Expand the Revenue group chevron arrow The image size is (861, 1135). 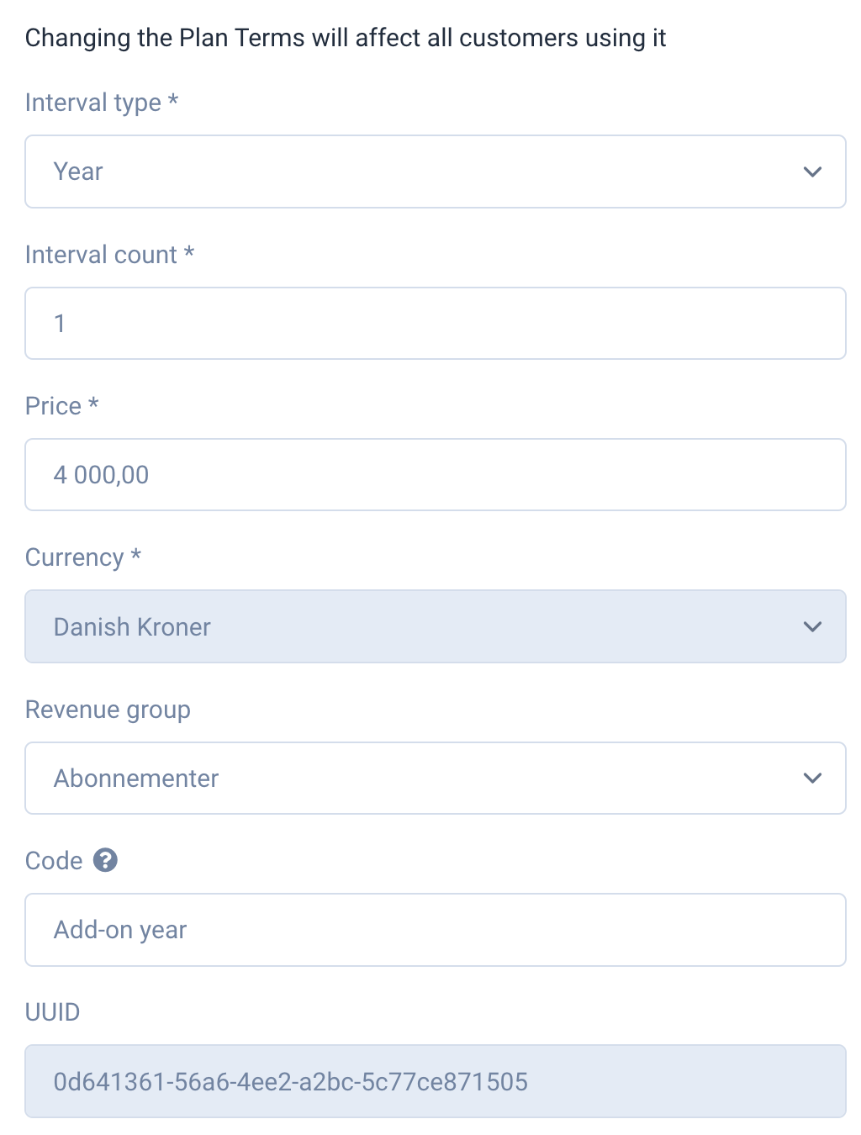(x=812, y=778)
